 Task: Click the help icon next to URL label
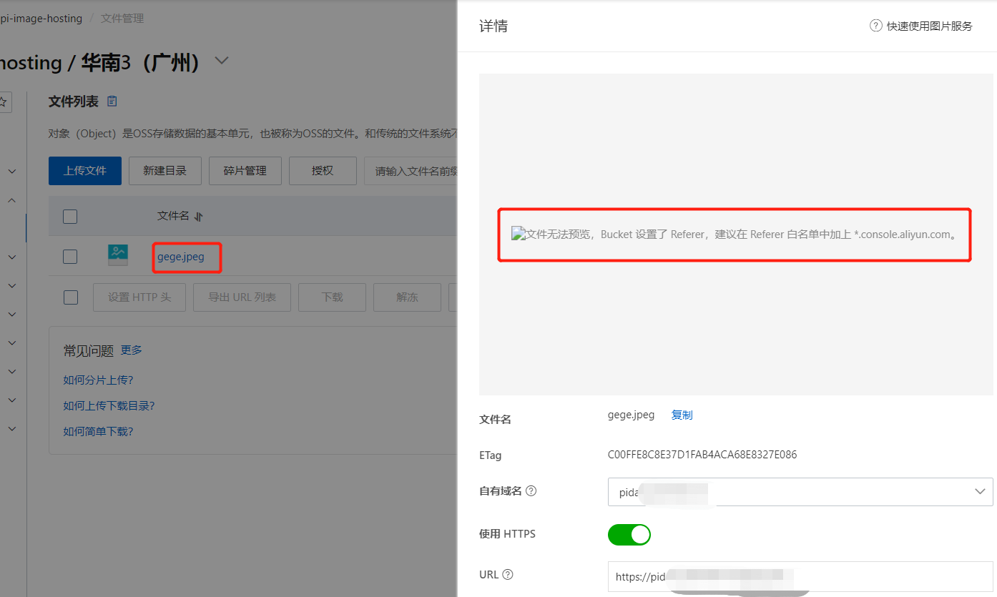click(x=508, y=575)
